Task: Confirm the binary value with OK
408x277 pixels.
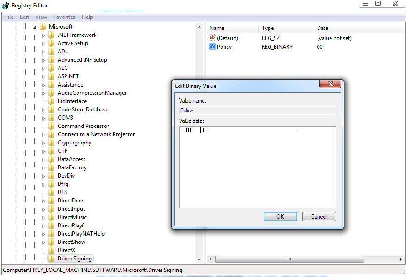Action: click(x=280, y=217)
